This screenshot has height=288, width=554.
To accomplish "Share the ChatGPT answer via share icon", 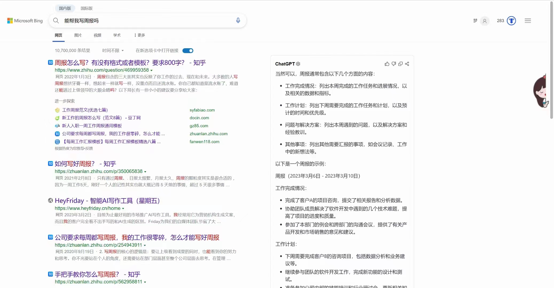I will click(x=407, y=64).
